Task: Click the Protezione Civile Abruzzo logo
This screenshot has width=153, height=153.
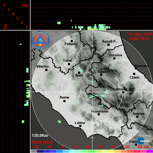Action: (x=41, y=40)
